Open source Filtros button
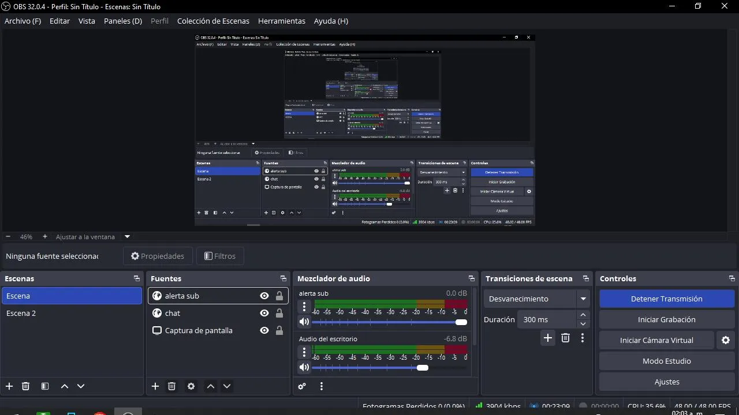739x415 pixels. [x=220, y=256]
